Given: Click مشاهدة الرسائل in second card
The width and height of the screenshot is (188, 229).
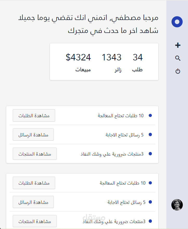Looking at the screenshot, I should (x=33, y=202).
